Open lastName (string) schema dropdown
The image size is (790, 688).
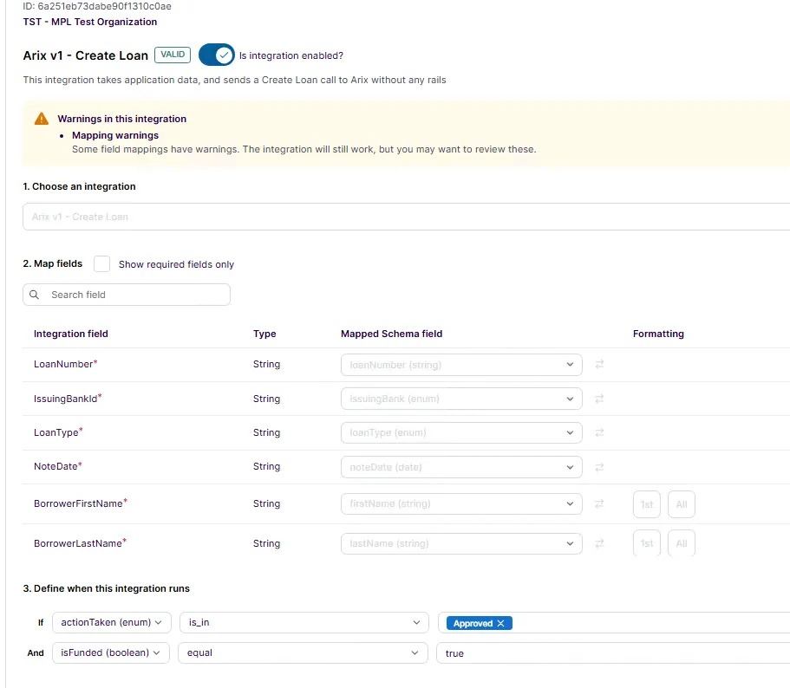461,543
